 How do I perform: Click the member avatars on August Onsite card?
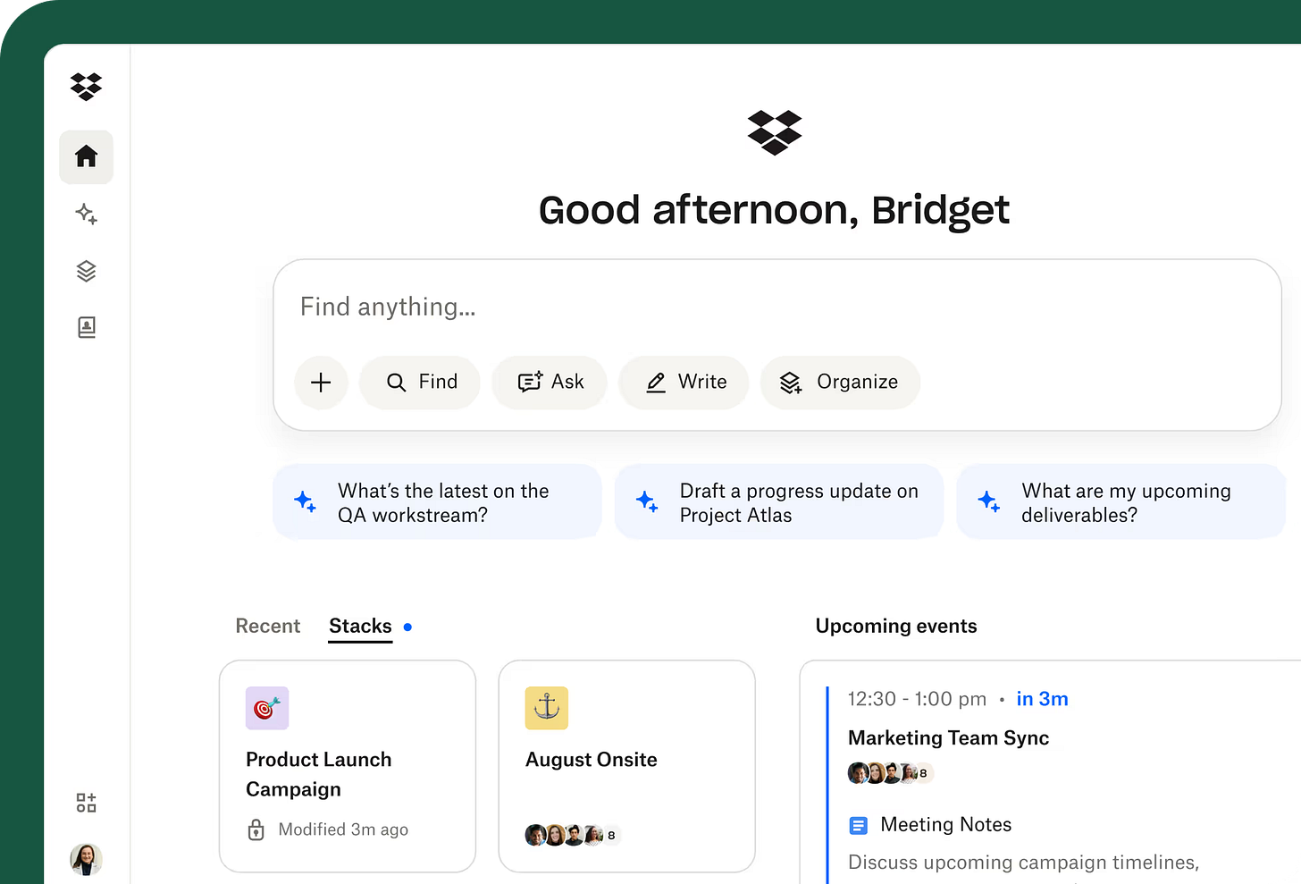point(572,836)
